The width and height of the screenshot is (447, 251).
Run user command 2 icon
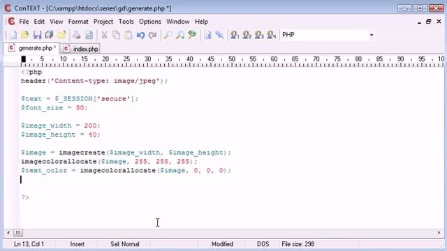click(247, 35)
